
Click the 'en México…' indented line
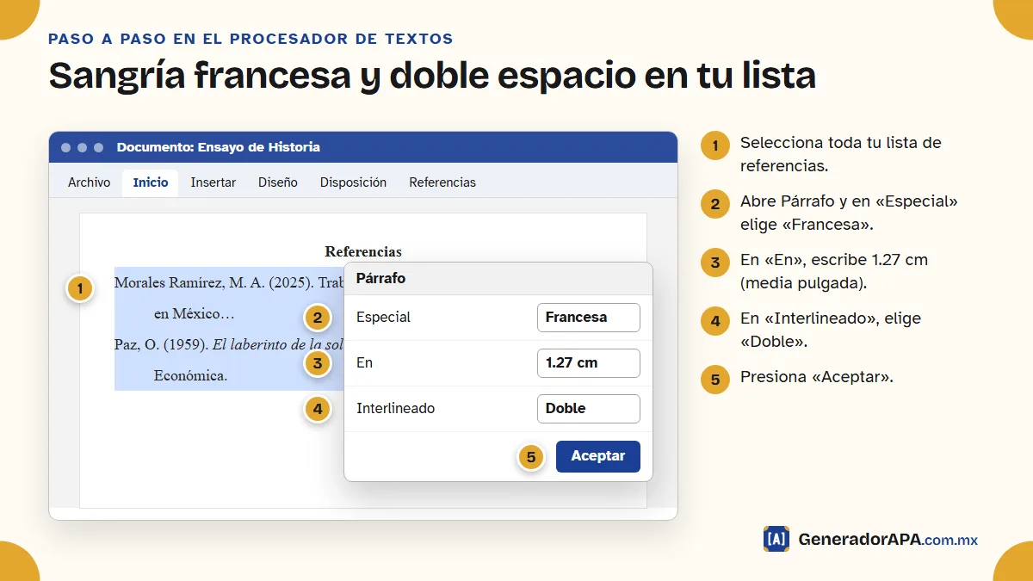pos(195,313)
